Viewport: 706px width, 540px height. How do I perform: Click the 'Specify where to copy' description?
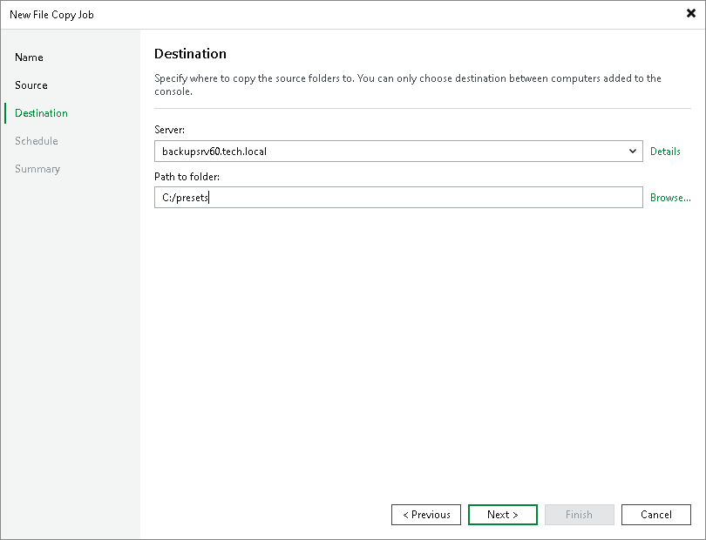click(x=408, y=84)
